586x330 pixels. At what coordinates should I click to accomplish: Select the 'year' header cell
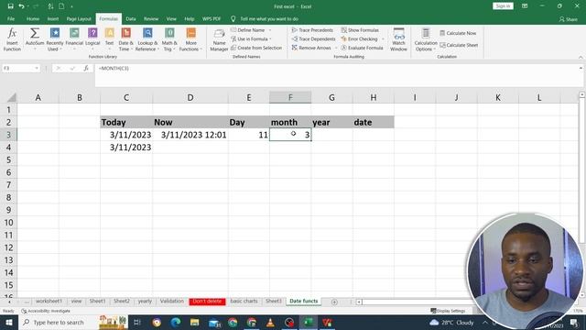click(x=331, y=122)
